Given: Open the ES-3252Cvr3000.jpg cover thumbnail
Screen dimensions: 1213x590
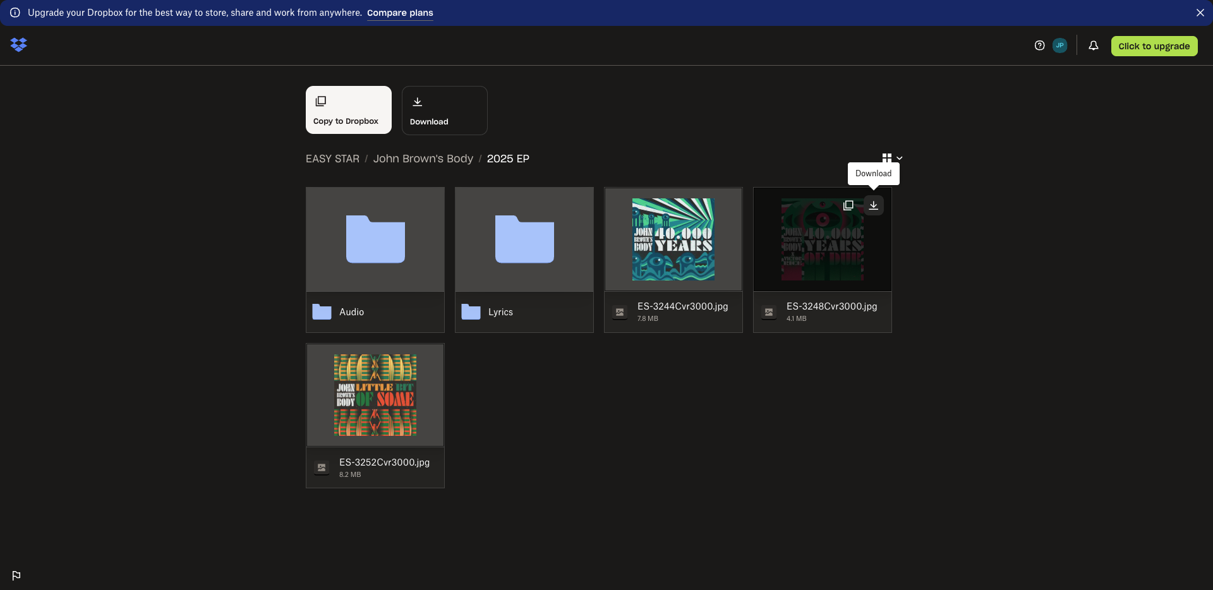Looking at the screenshot, I should tap(375, 395).
